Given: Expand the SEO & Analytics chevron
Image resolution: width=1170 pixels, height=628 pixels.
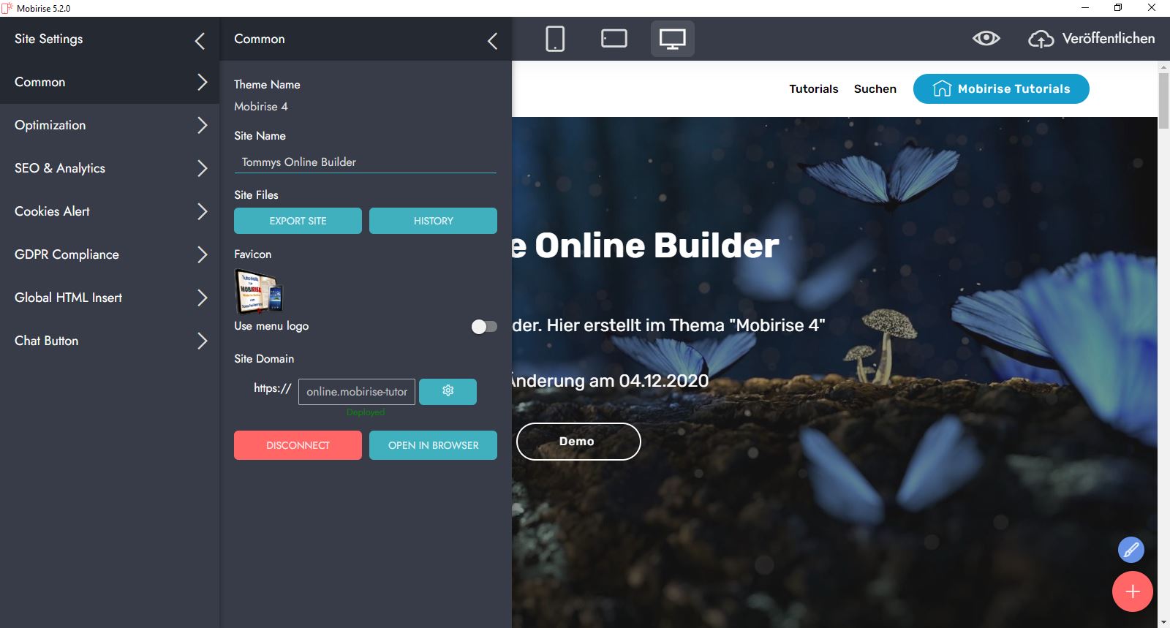Looking at the screenshot, I should coord(203,168).
